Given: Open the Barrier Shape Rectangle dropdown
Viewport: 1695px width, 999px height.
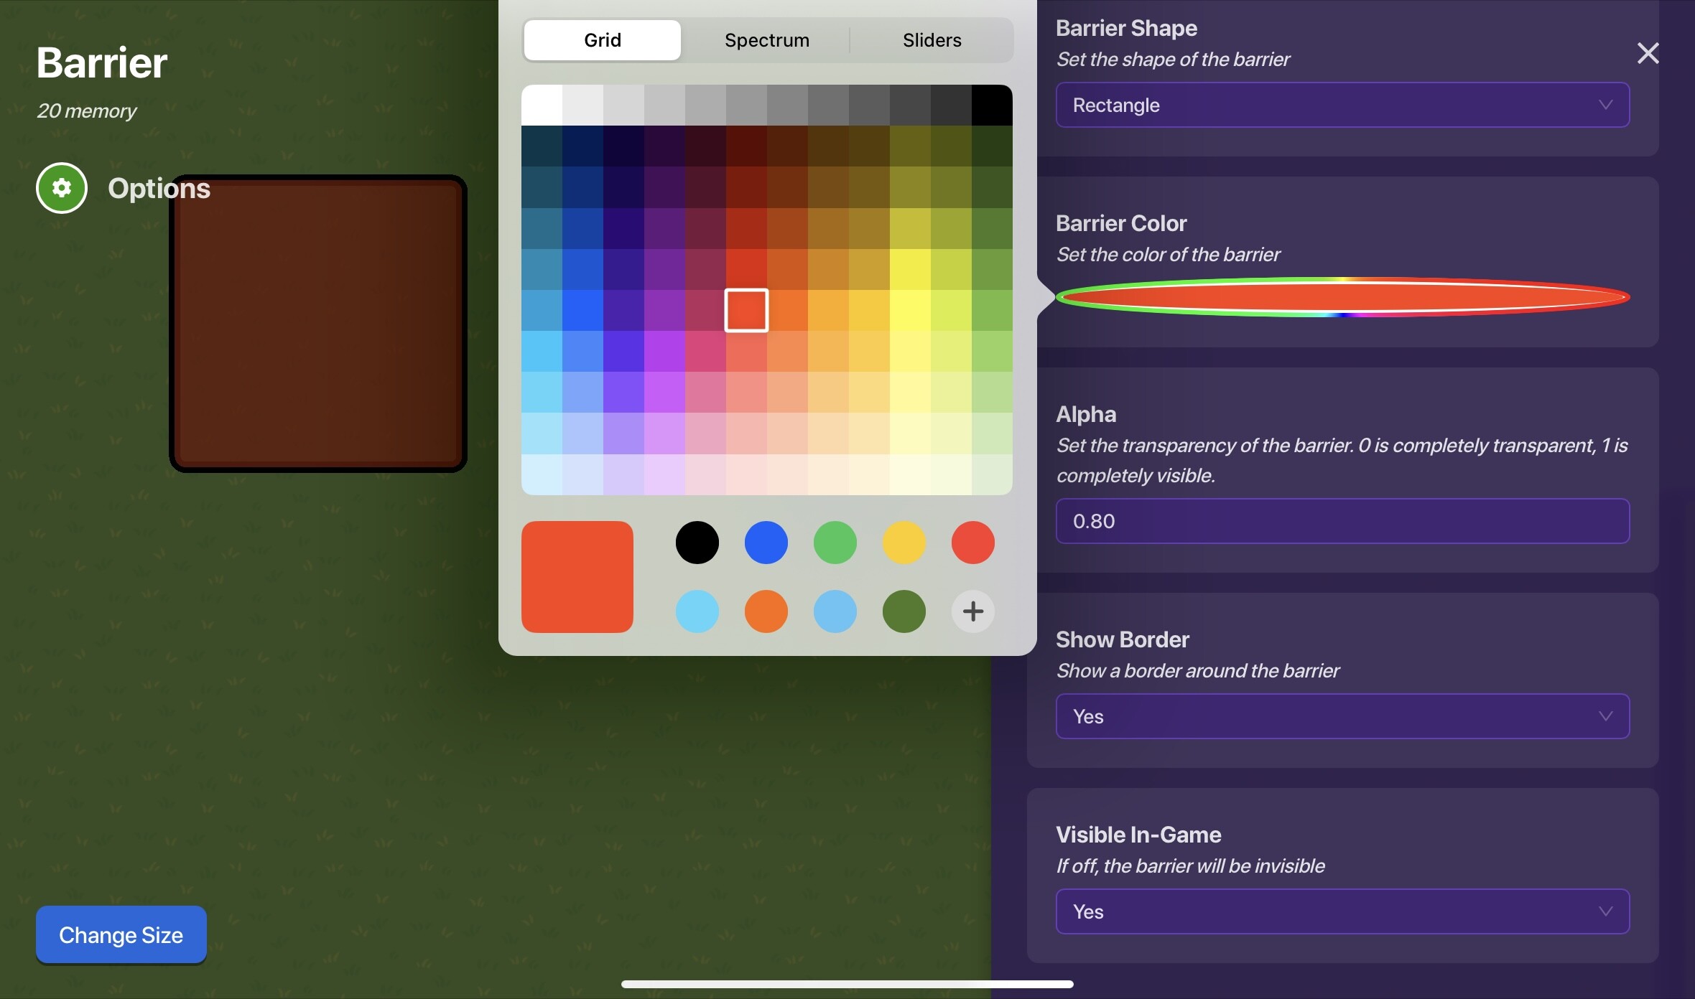Looking at the screenshot, I should tap(1342, 105).
